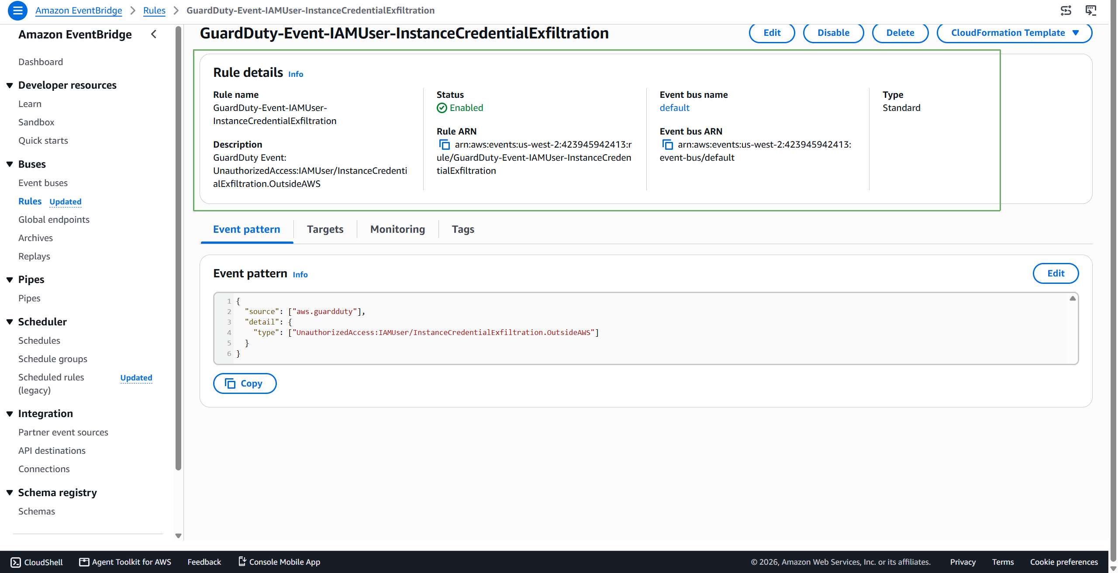Viewport: 1118px width, 573px height.
Task: Collapse the Schema registry section
Action: click(10, 493)
